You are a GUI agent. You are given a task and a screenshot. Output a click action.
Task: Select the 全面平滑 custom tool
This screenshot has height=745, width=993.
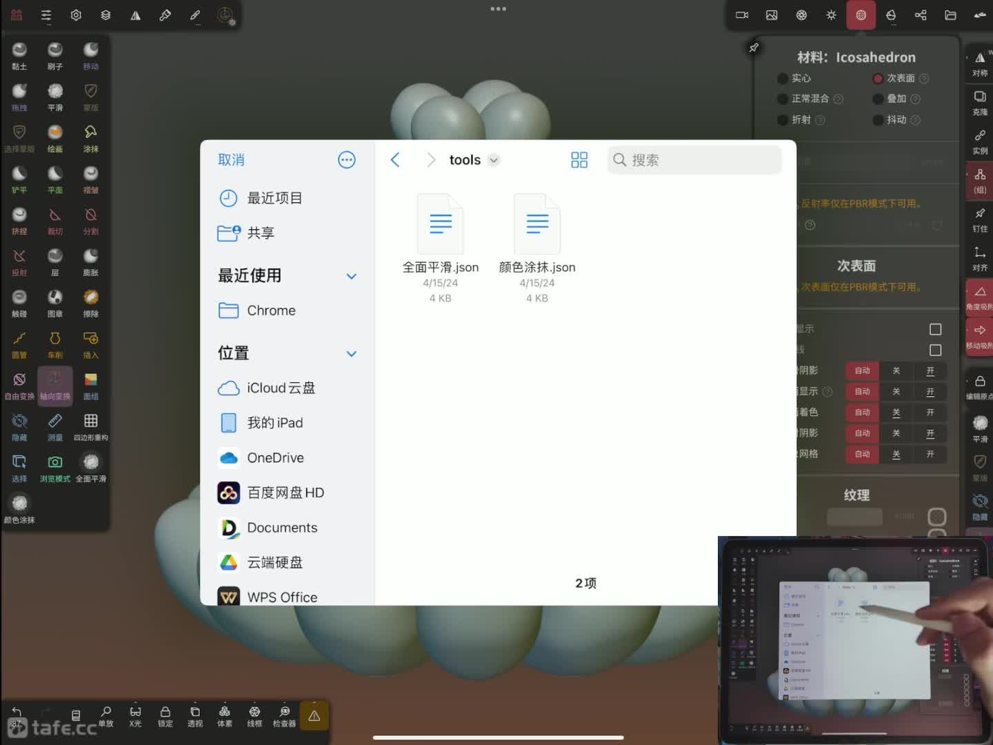pos(90,468)
